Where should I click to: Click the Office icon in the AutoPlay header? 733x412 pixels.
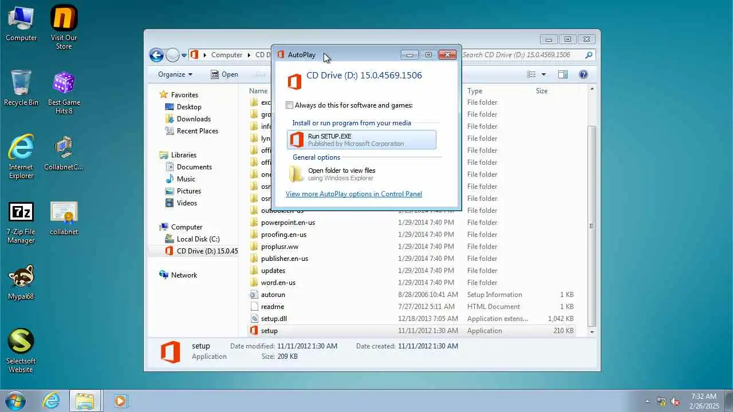tap(294, 81)
